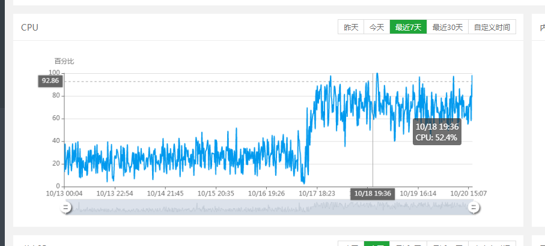Click the 10/14 21:45 x-axis label
Screen dimensions: 545x246
(165, 193)
